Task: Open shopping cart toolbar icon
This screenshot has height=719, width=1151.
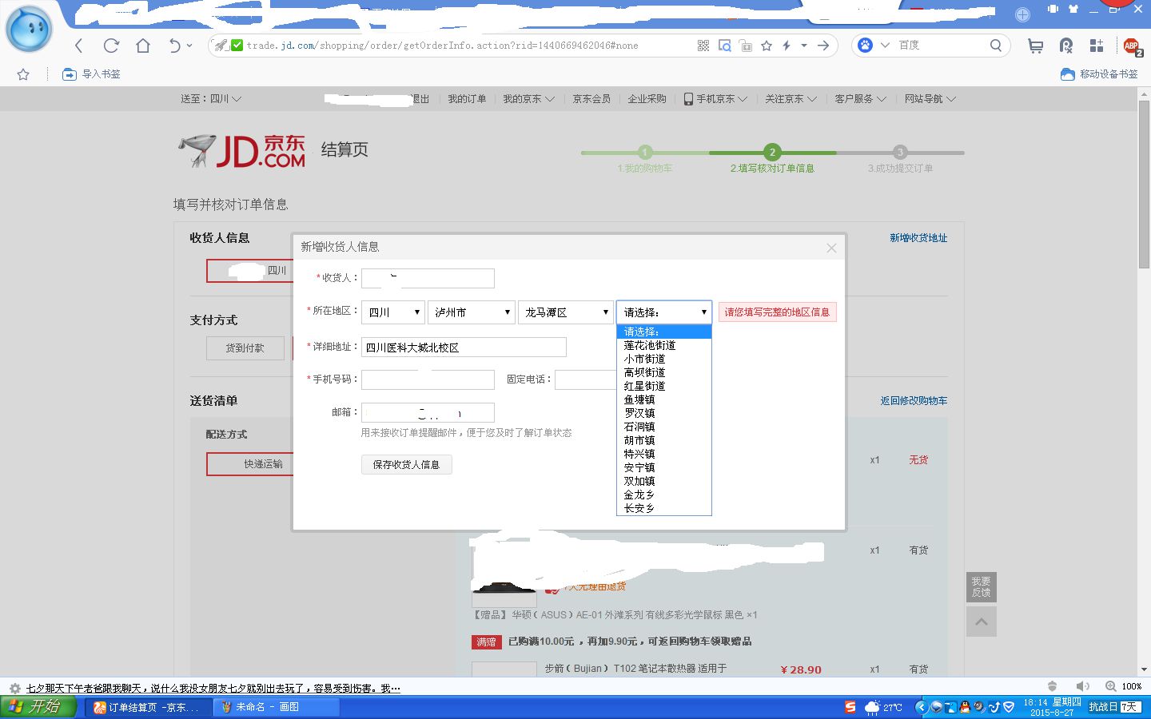Action: click(x=1035, y=46)
